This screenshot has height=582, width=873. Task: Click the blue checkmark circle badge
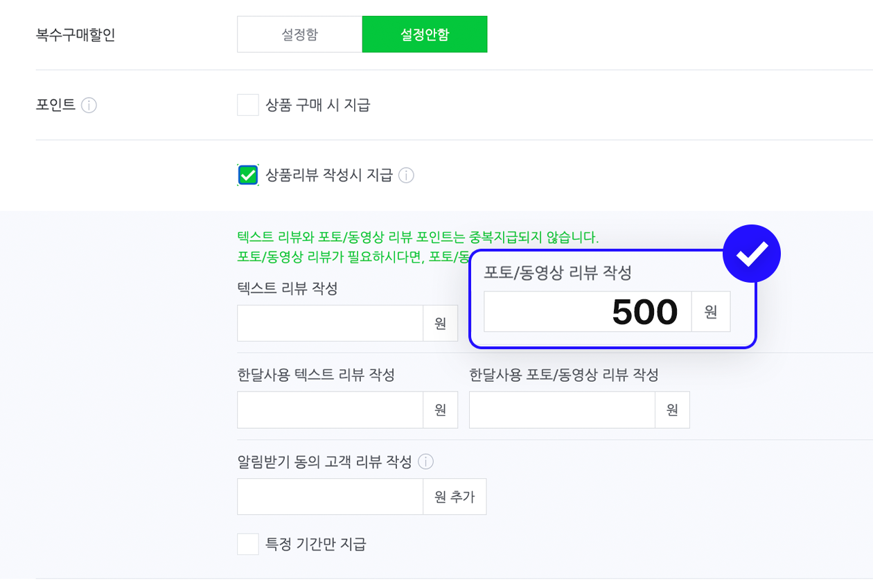751,254
